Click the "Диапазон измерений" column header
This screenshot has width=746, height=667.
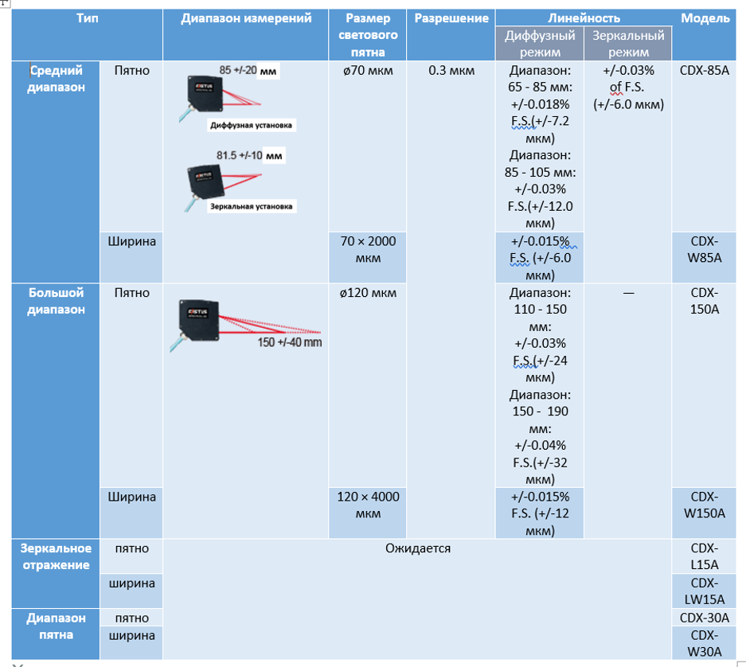(246, 18)
